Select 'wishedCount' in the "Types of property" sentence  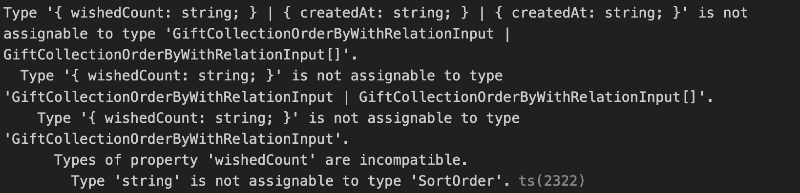[262, 160]
